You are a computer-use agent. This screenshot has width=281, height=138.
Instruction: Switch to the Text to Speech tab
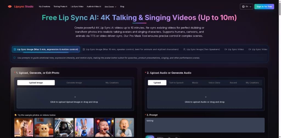pyautogui.click(x=176, y=83)
